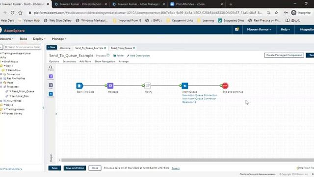Expand the Day-1 folder
The image size is (314, 177).
(4, 66)
